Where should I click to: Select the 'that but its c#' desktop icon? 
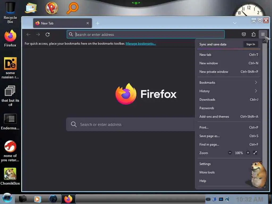click(x=10, y=96)
